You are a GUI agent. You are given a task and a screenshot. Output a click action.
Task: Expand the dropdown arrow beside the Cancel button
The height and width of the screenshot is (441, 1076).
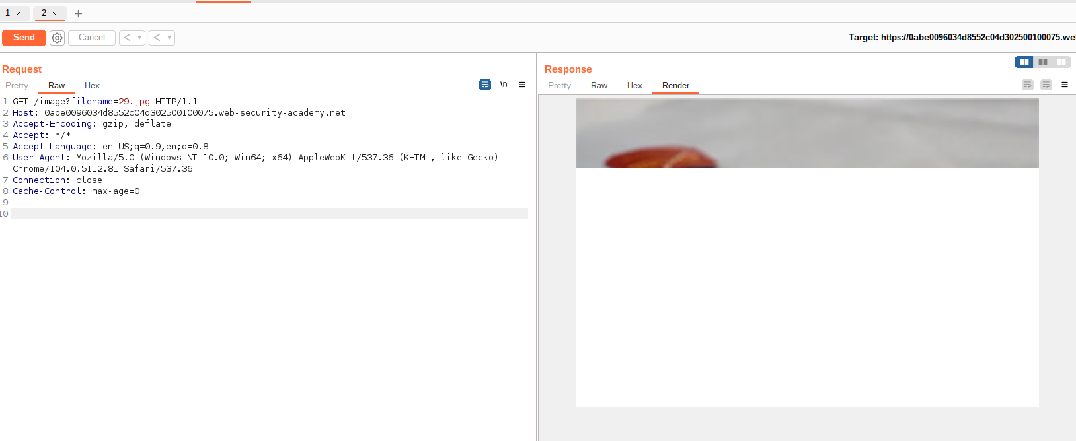click(139, 38)
